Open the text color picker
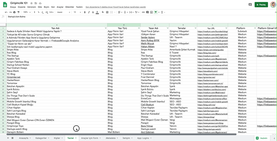 pyautogui.click(x=97, y=12)
